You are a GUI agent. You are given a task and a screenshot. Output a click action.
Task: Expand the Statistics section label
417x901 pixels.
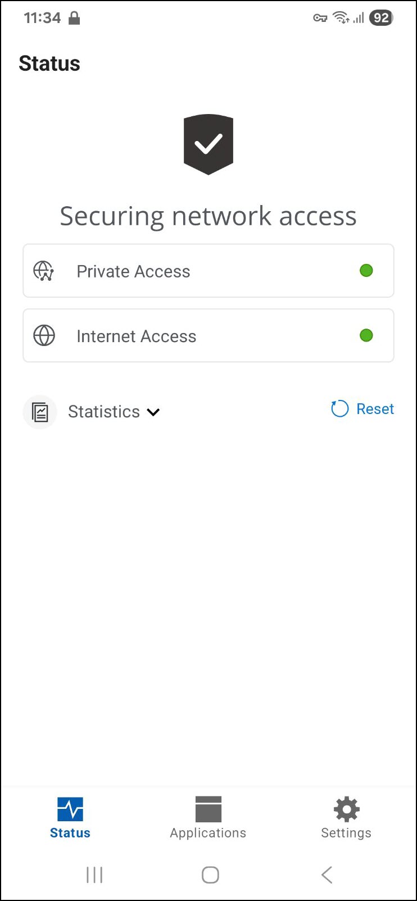point(104,412)
